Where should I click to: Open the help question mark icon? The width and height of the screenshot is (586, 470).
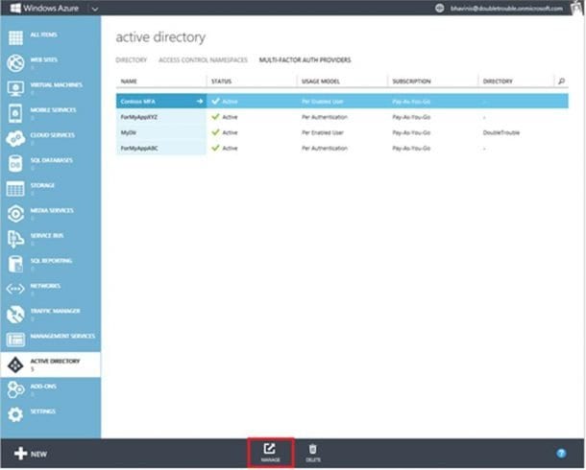(561, 452)
